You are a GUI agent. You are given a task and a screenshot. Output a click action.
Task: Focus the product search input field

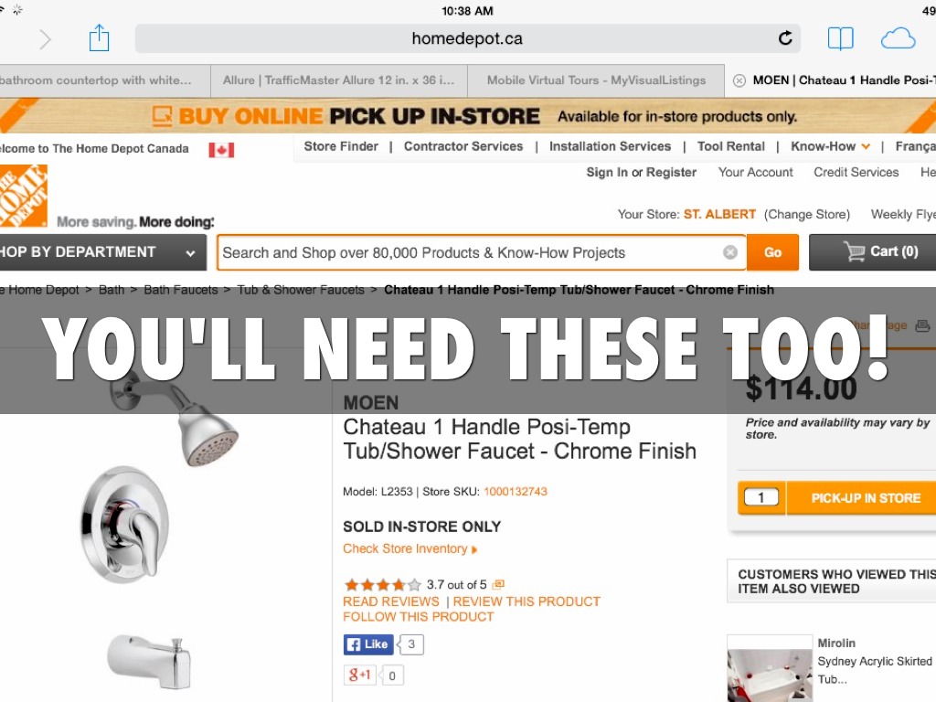pos(472,252)
